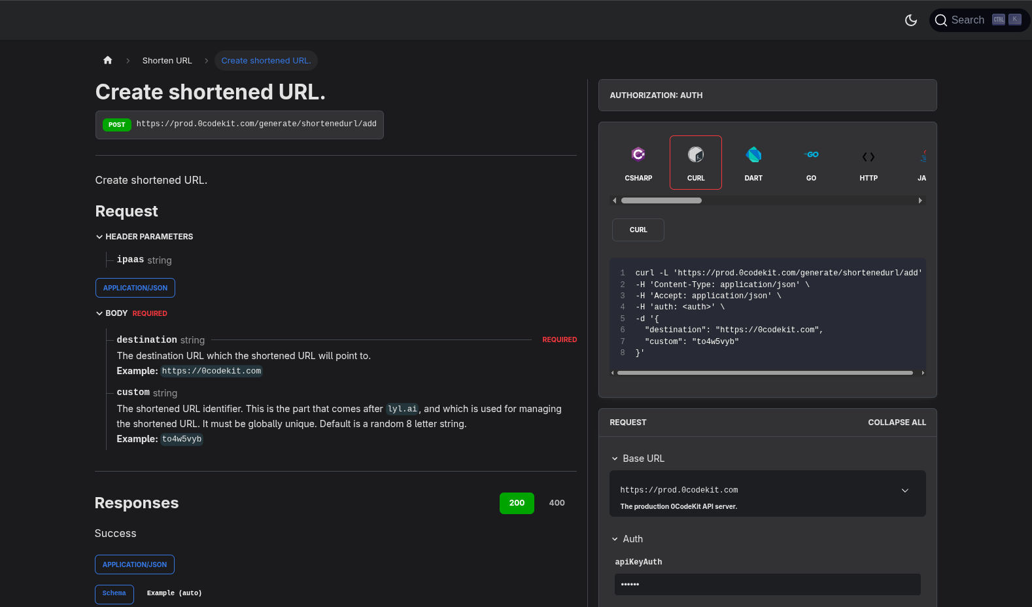Click the code block's left scroll arrow

[613, 373]
